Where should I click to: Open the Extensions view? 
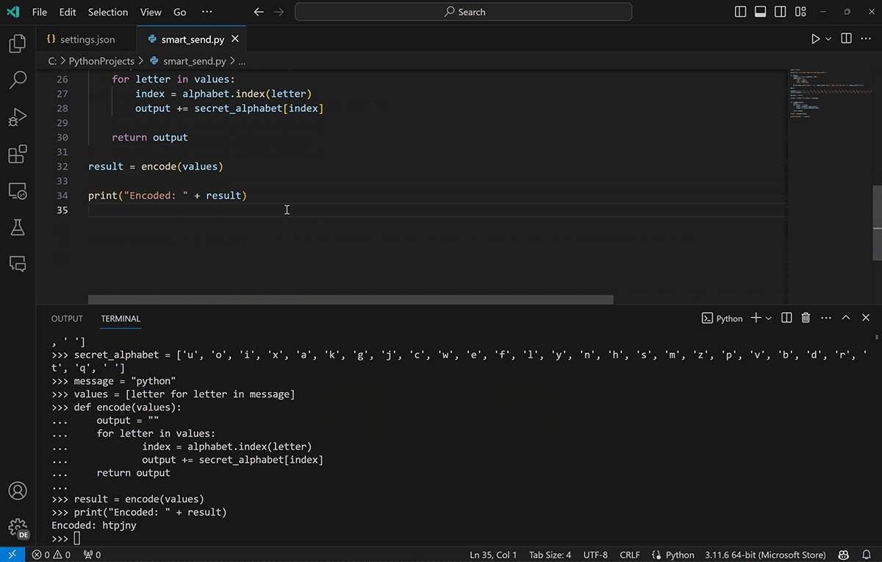[18, 154]
